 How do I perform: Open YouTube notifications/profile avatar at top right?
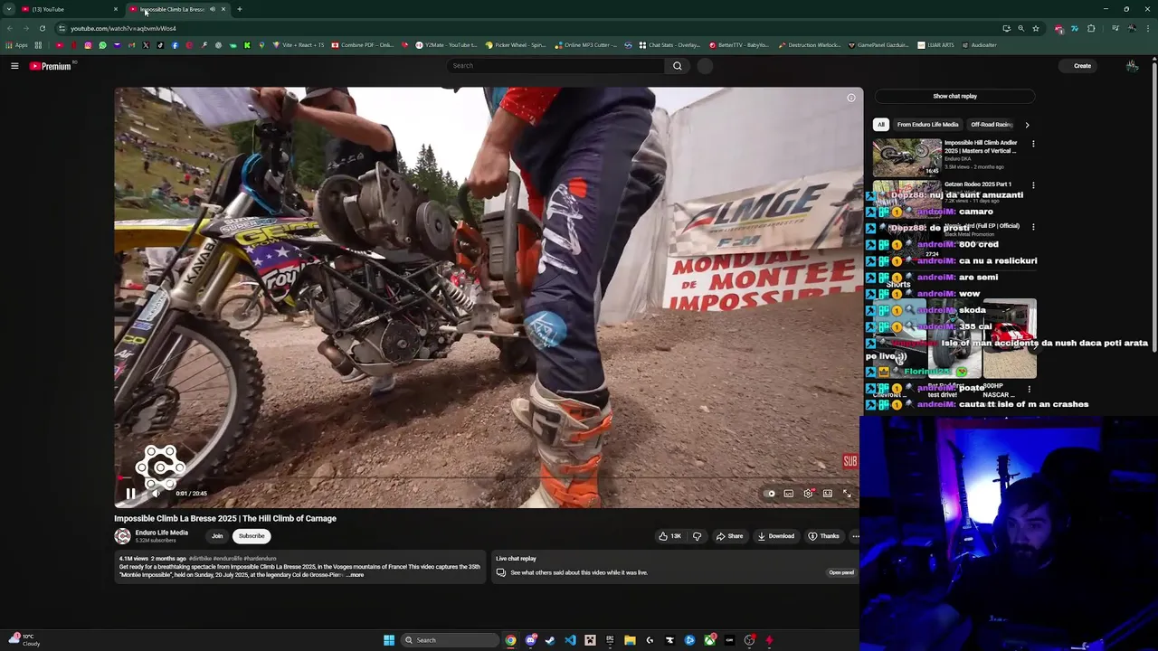pos(1132,66)
